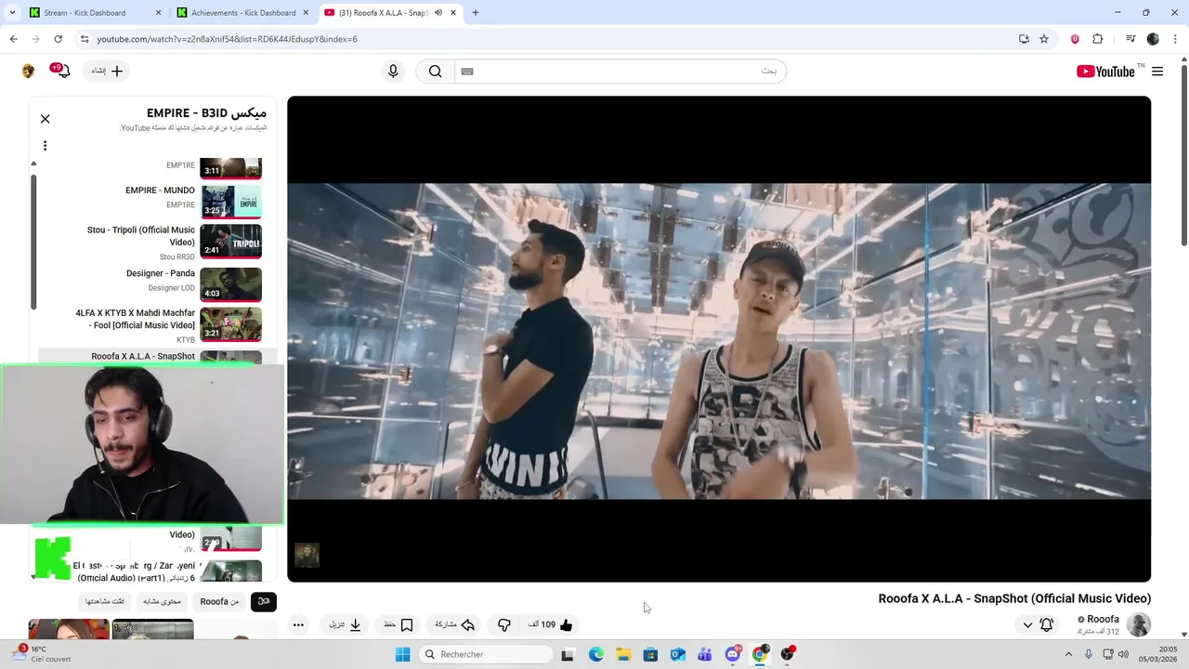
Task: Reload the page in Chrome
Action: coord(58,39)
